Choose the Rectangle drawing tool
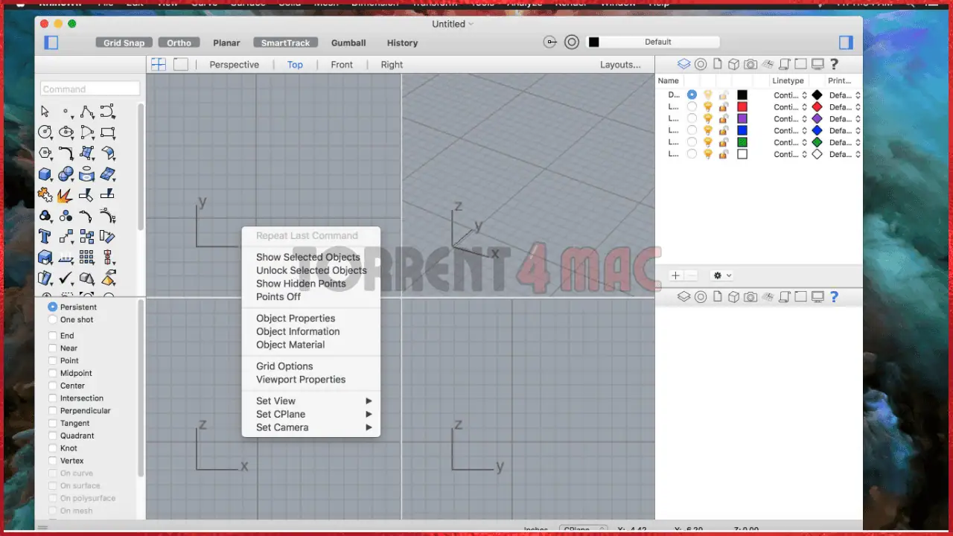The width and height of the screenshot is (953, 536). pyautogui.click(x=107, y=132)
